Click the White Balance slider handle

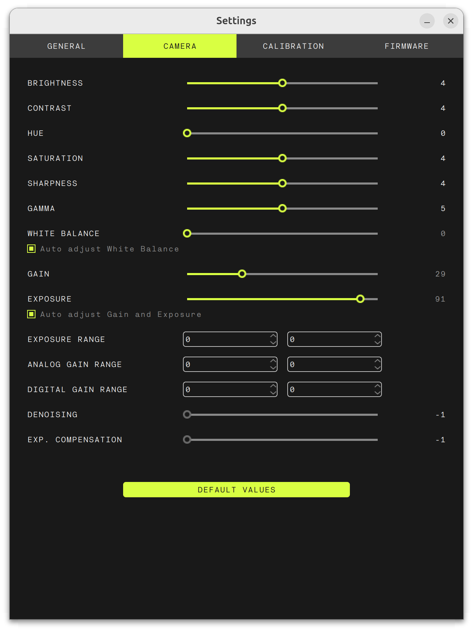[187, 233]
